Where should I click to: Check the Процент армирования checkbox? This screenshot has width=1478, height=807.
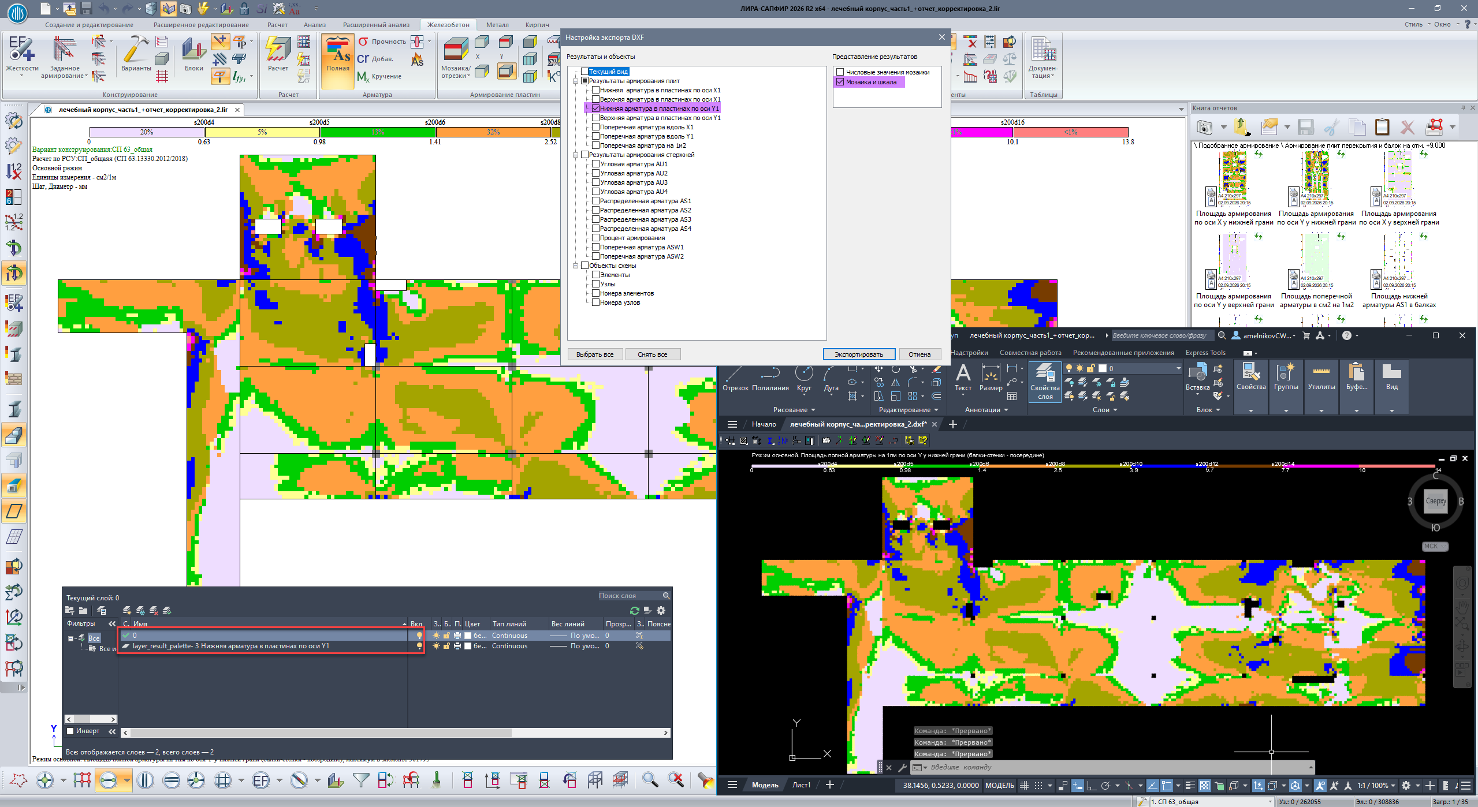coord(595,238)
